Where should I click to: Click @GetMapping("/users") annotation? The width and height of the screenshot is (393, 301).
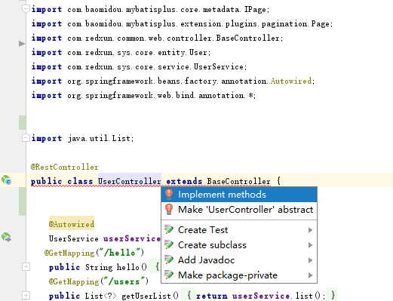point(99,281)
